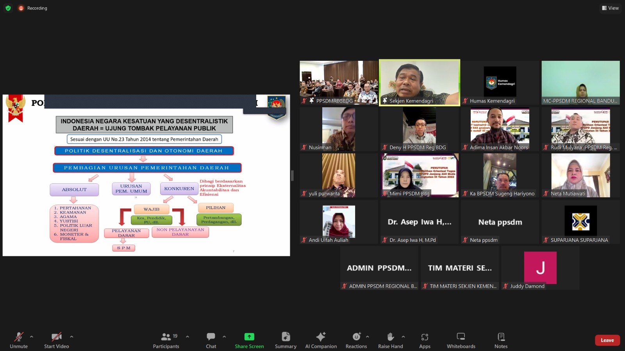Open the Reactions picker
Image resolution: width=625 pixels, height=351 pixels.
coord(356,340)
